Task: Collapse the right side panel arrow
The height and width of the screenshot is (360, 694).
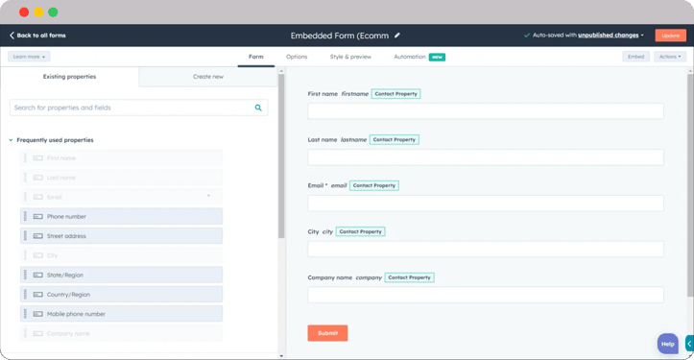Action: 689,344
